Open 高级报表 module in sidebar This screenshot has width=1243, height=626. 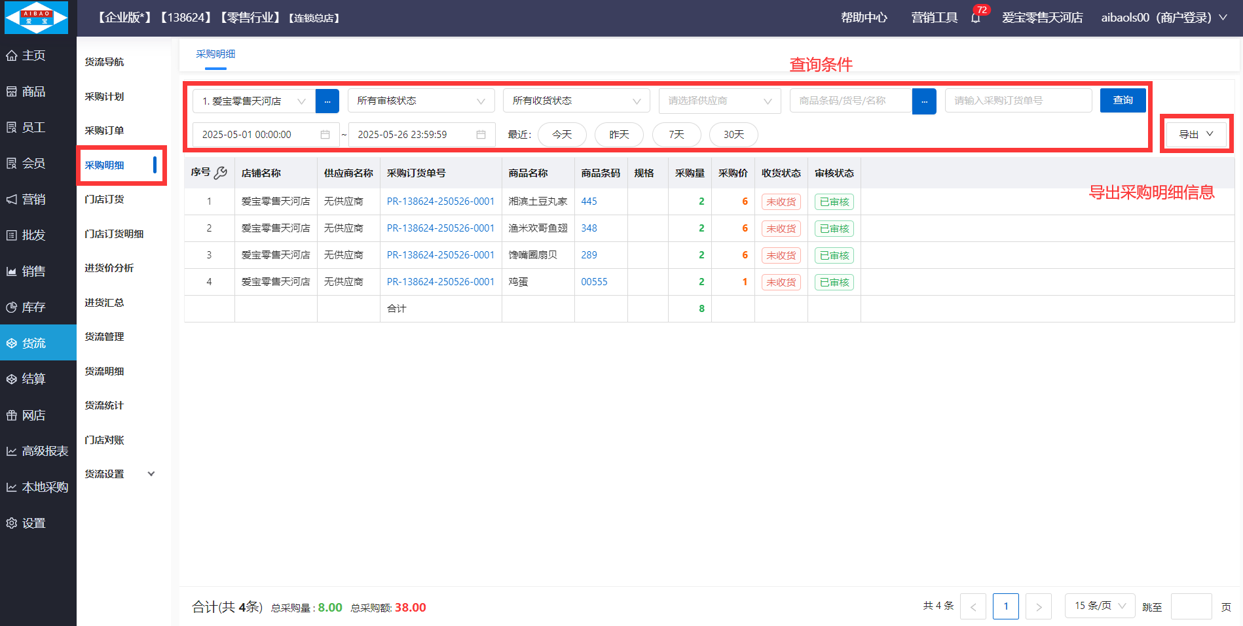[x=38, y=451]
